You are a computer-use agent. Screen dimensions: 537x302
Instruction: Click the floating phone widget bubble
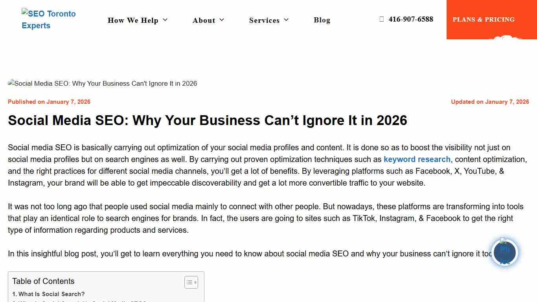click(505, 252)
